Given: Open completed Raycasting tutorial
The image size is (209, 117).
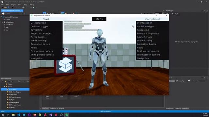Looking at the screenshot, I should click(x=143, y=30).
